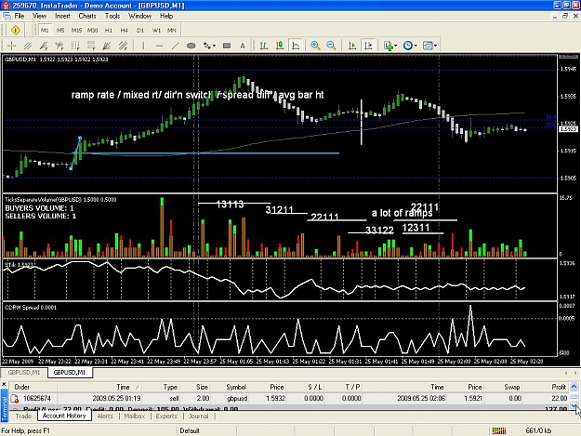Click the Expert Advisors warning icon
This screenshot has width=581, height=436.
click(16, 30)
